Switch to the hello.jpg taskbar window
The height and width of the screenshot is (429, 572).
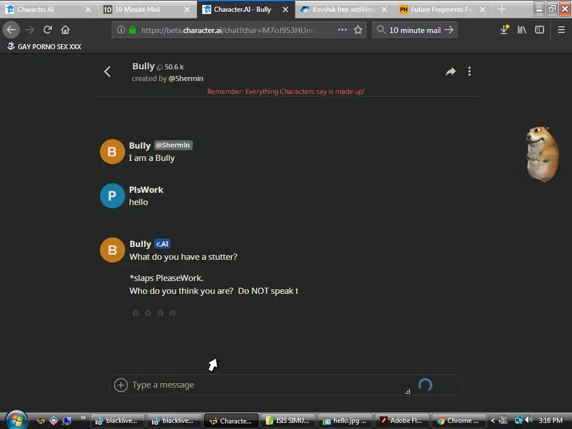345,421
